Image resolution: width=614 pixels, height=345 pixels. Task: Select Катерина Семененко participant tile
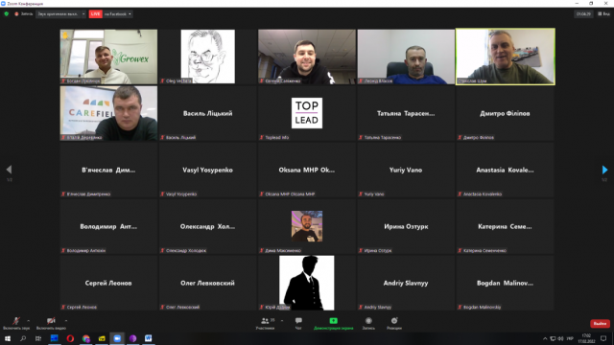pyautogui.click(x=506, y=226)
